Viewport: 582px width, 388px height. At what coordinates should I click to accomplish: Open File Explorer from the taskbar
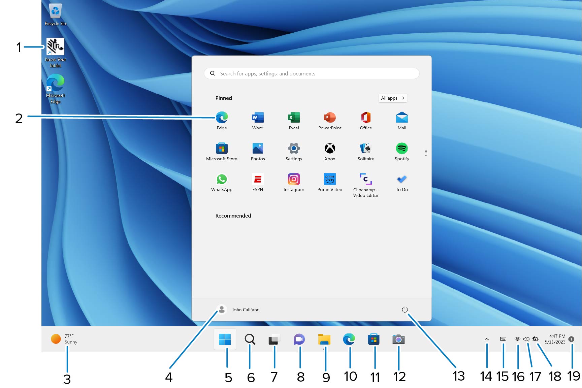324,339
